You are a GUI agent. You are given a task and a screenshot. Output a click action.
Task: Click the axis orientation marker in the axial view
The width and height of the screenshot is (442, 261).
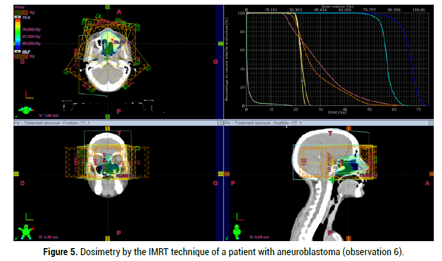28,95
